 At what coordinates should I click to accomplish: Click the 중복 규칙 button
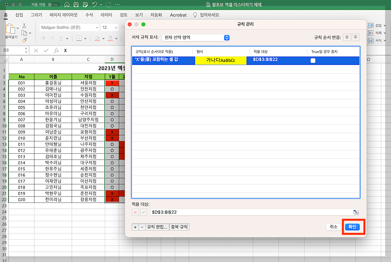(x=179, y=227)
